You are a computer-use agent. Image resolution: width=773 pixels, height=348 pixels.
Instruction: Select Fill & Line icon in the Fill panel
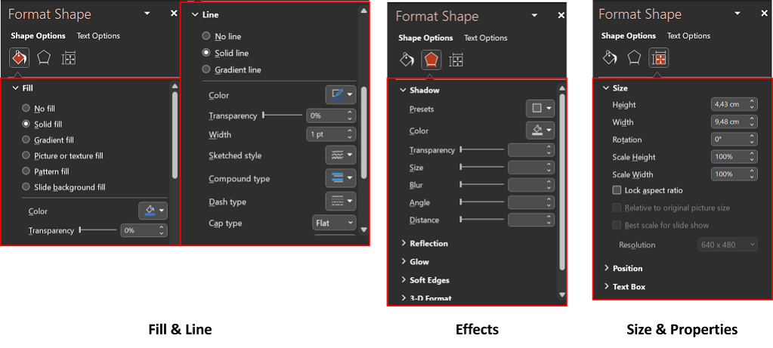click(19, 58)
